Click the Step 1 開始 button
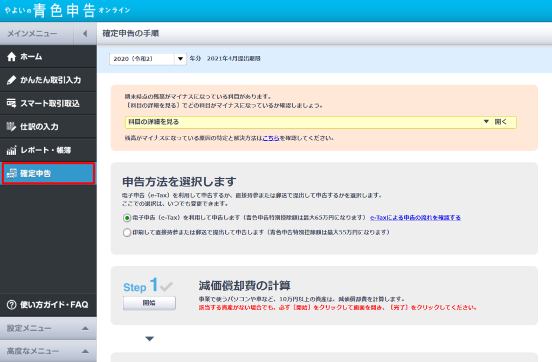Viewport: 552px width, 362px height. (149, 303)
